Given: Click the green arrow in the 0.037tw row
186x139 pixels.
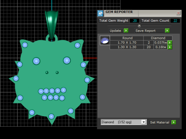Looking at the screenshot, I should [170, 42].
